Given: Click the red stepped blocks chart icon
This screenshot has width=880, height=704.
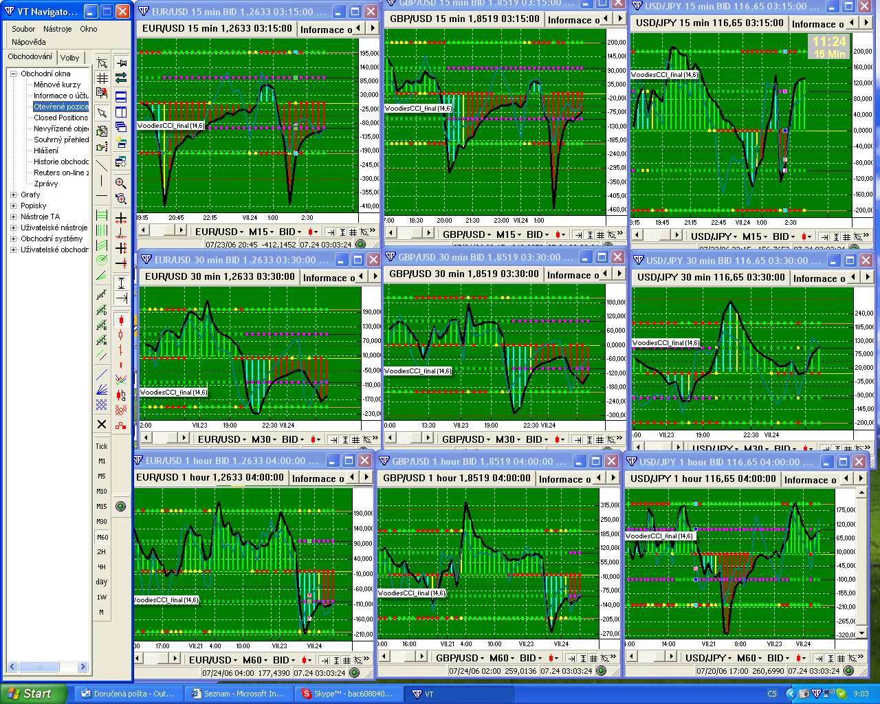Looking at the screenshot, I should (121, 426).
